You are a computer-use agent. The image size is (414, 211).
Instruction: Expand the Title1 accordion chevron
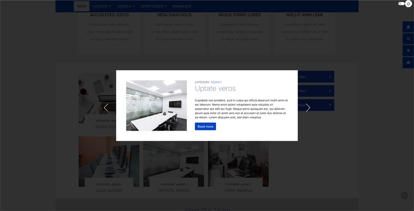point(330,77)
